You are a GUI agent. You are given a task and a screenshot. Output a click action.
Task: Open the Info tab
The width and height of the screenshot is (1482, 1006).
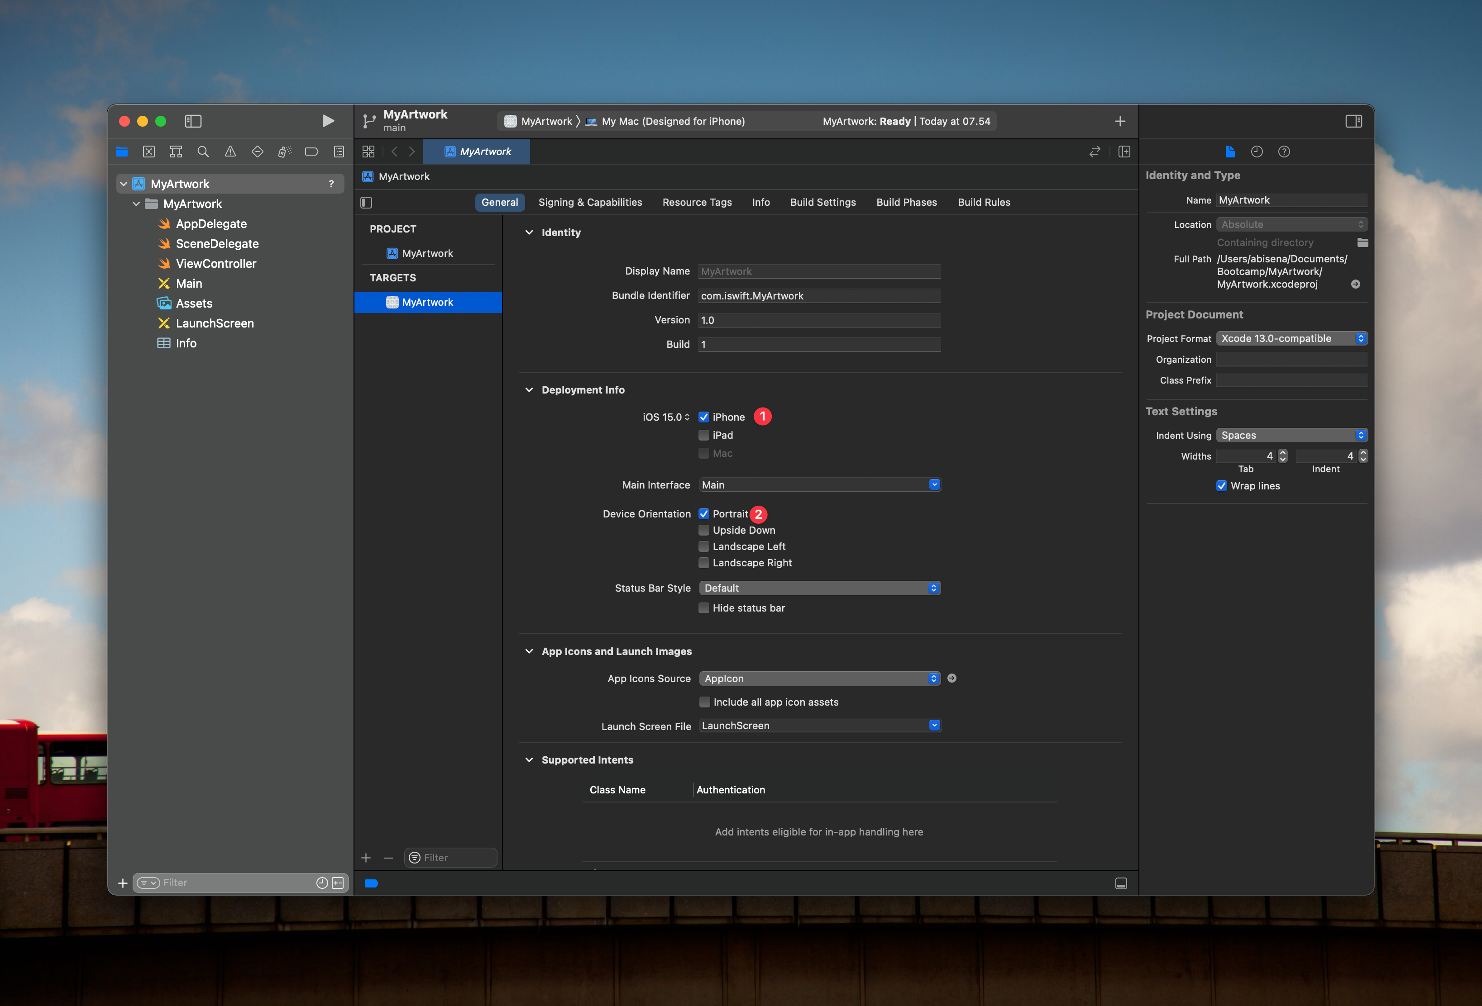click(761, 203)
